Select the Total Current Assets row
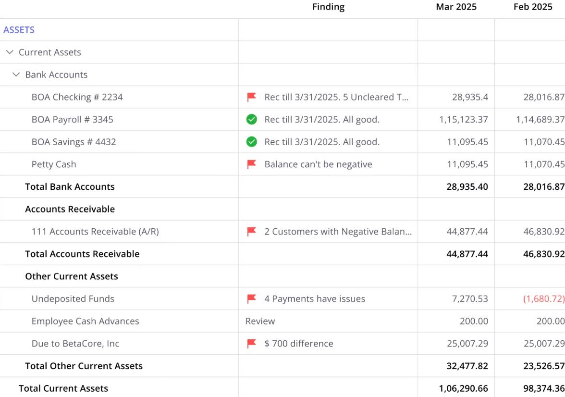 [x=62, y=388]
